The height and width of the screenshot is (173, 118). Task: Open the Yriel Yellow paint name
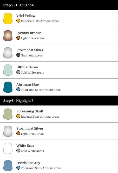coord(26,16)
